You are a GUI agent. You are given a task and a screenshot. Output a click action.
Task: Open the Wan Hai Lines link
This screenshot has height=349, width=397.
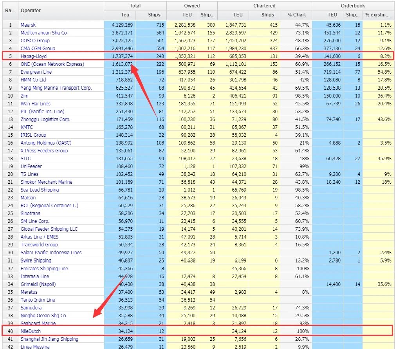tap(36, 103)
